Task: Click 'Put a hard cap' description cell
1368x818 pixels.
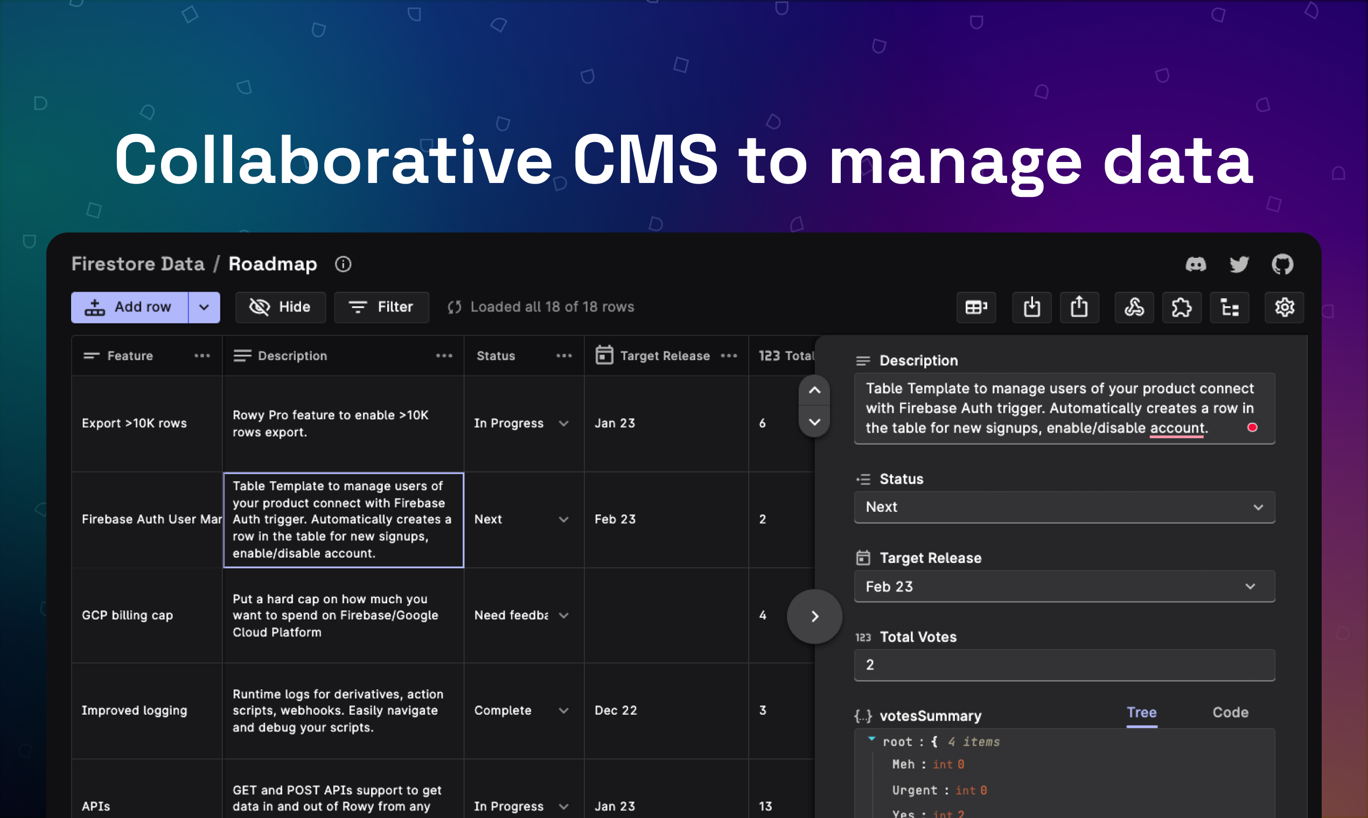Action: pos(343,615)
